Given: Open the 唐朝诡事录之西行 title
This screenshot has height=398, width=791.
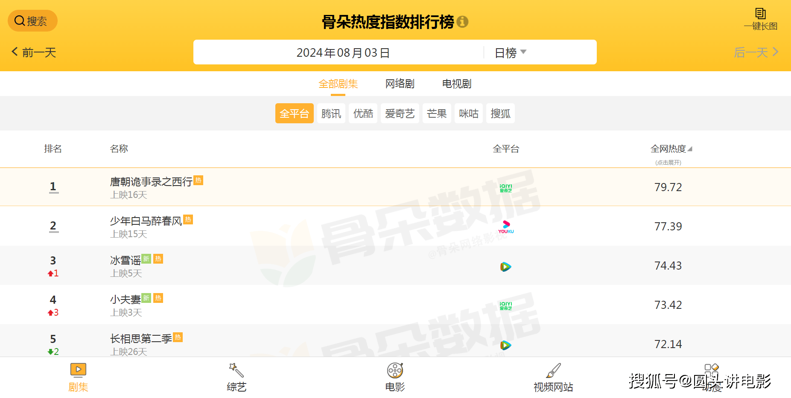Looking at the screenshot, I should coord(151,182).
